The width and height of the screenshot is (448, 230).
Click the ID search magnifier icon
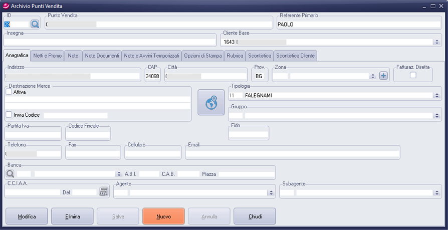coord(35,24)
